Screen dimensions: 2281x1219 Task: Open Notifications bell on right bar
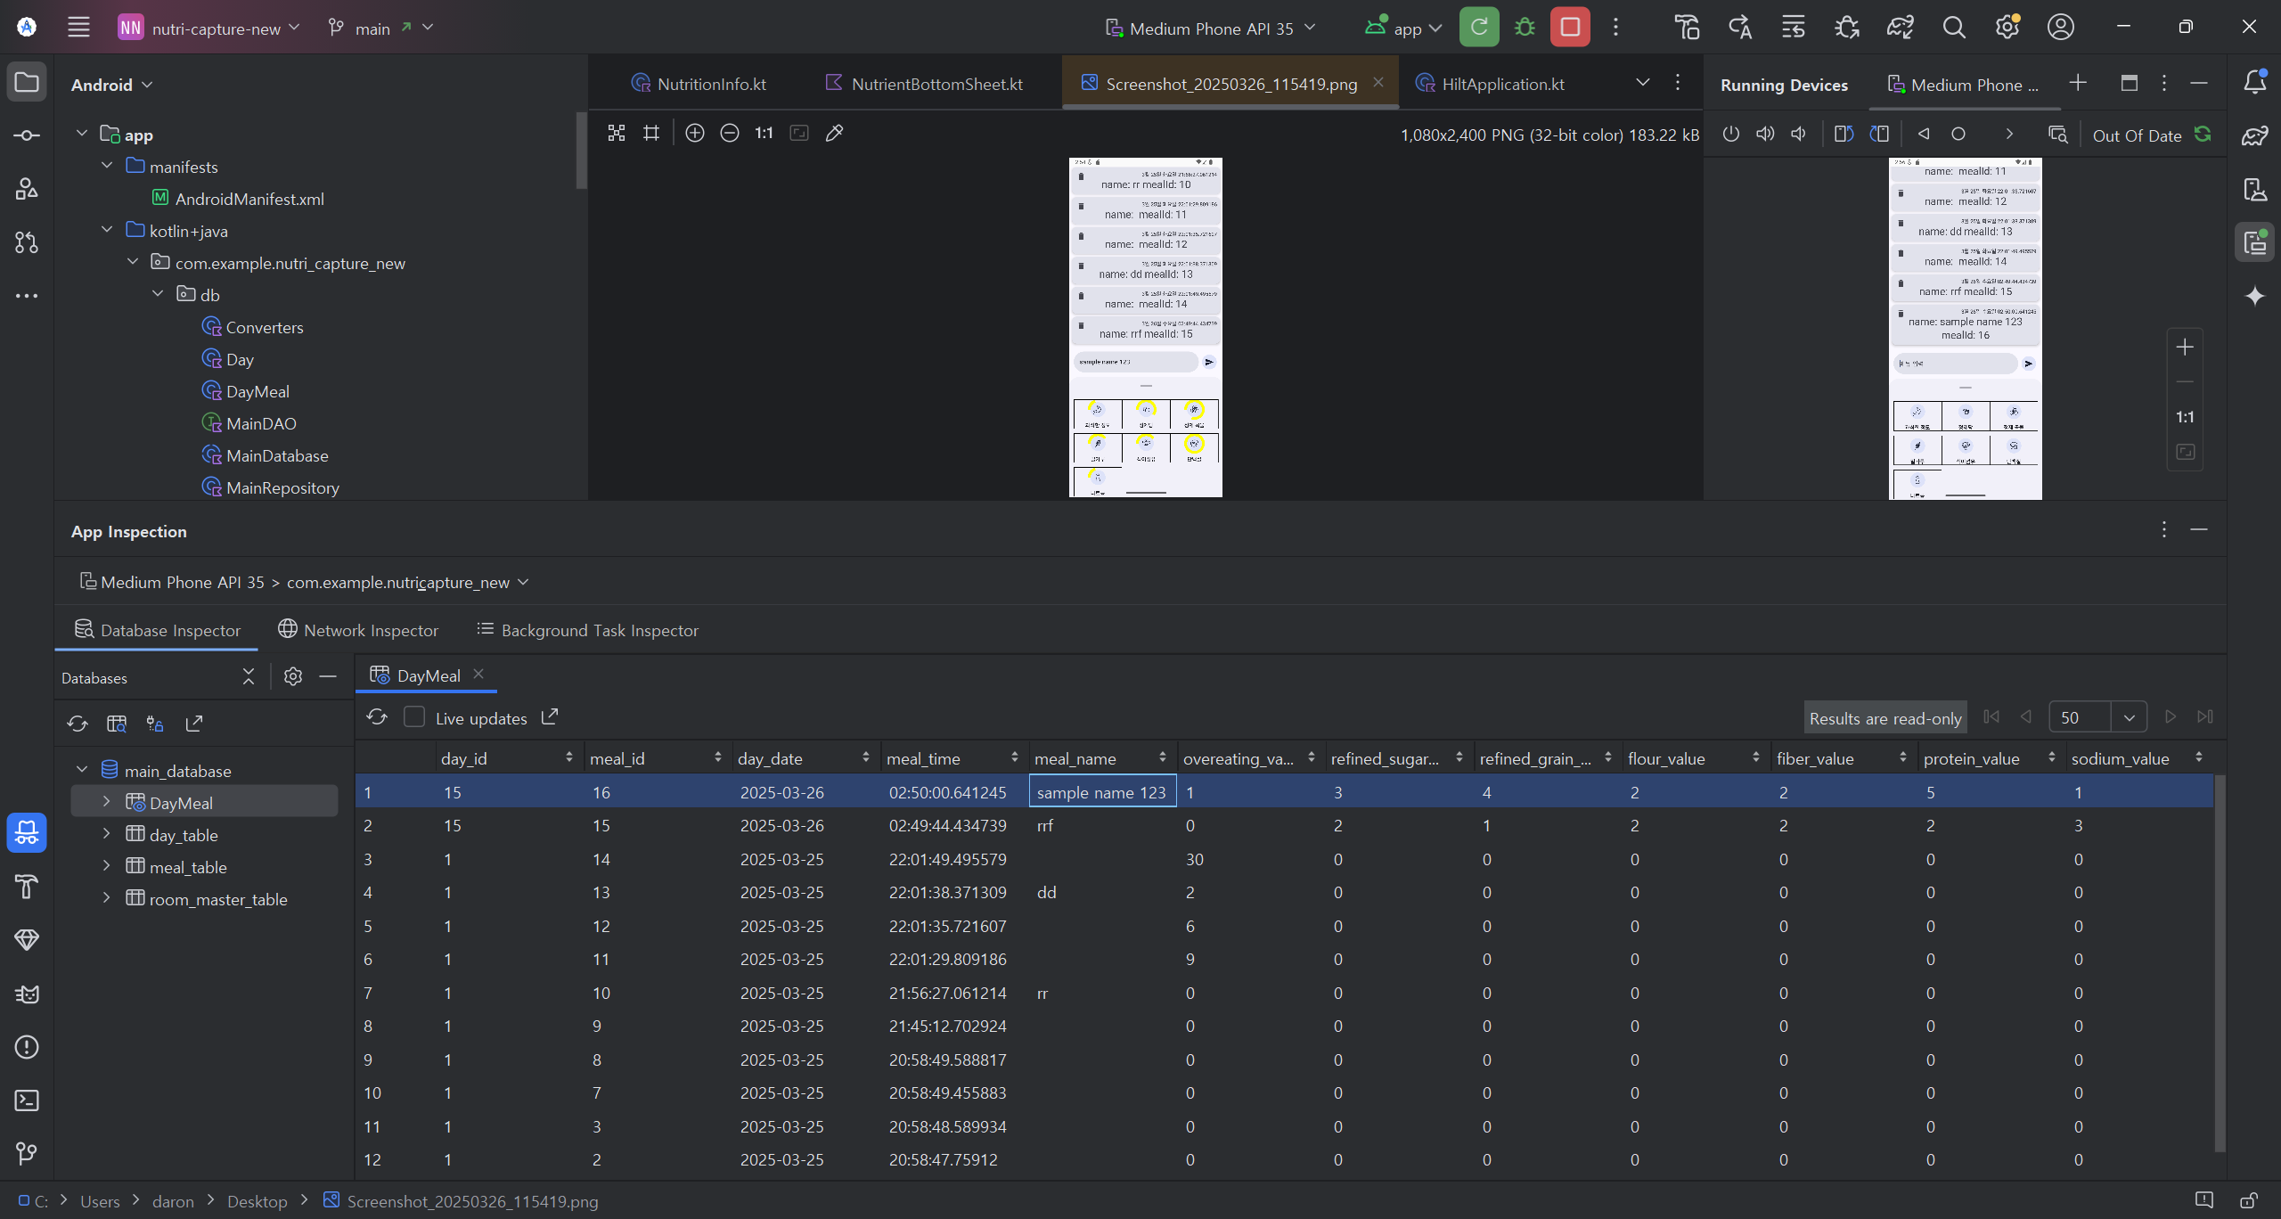click(x=2255, y=82)
